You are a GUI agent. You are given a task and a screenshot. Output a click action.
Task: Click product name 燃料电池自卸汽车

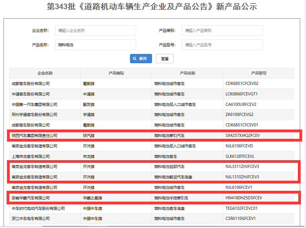click(x=169, y=167)
